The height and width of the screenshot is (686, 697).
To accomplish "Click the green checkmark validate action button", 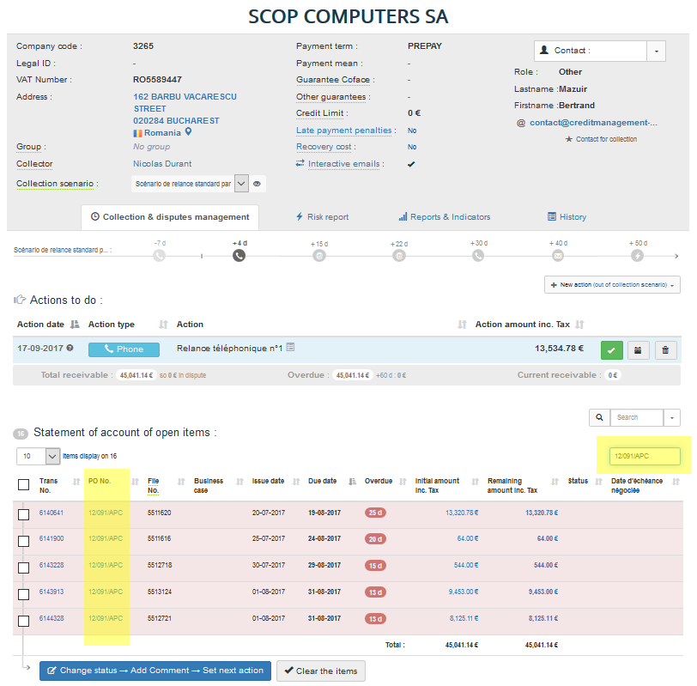I will (612, 349).
